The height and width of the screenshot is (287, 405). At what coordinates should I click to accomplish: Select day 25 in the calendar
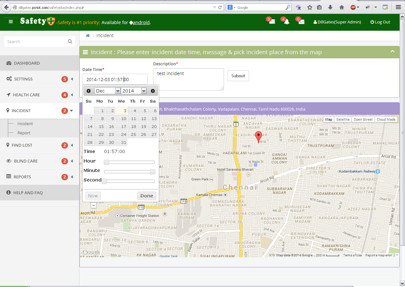tap(132, 134)
